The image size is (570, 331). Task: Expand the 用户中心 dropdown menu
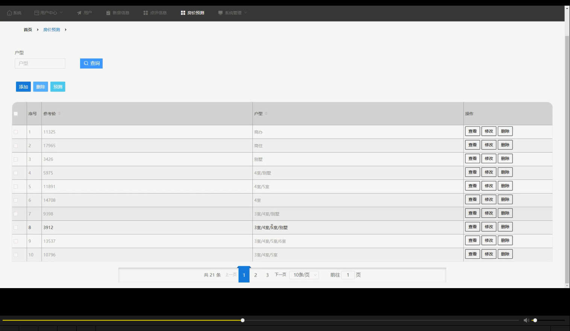pos(49,13)
